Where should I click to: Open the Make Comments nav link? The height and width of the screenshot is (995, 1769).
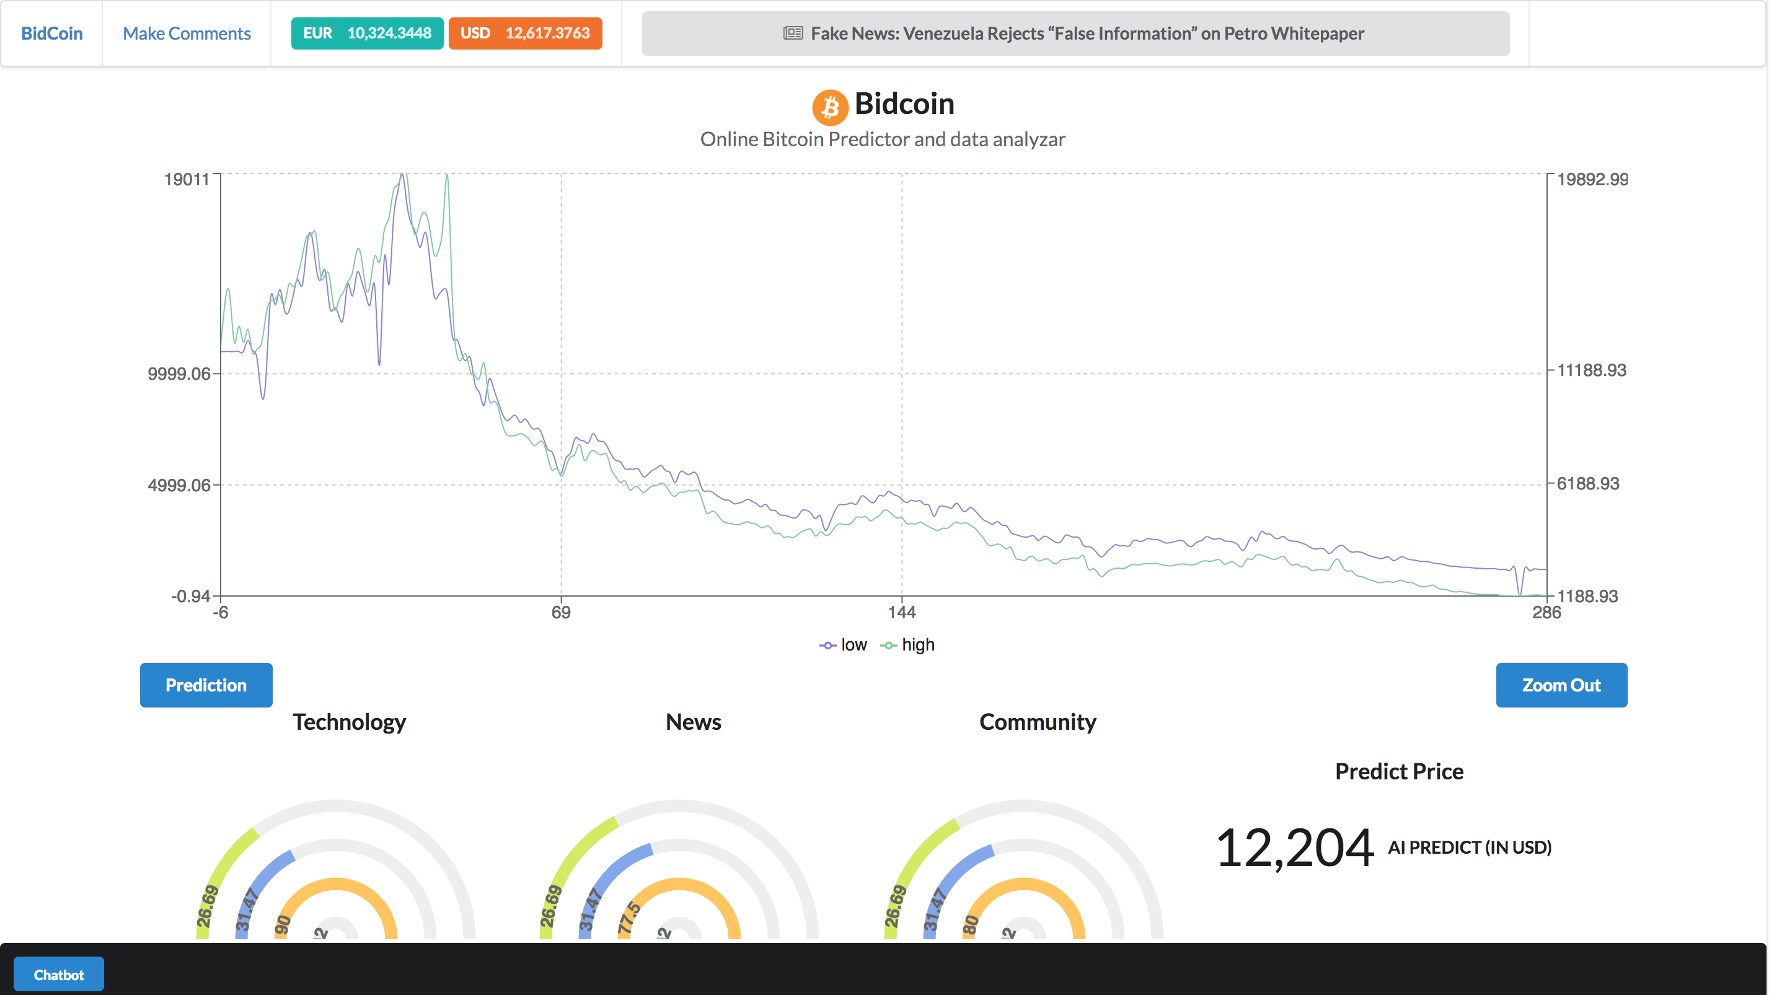coord(187,33)
